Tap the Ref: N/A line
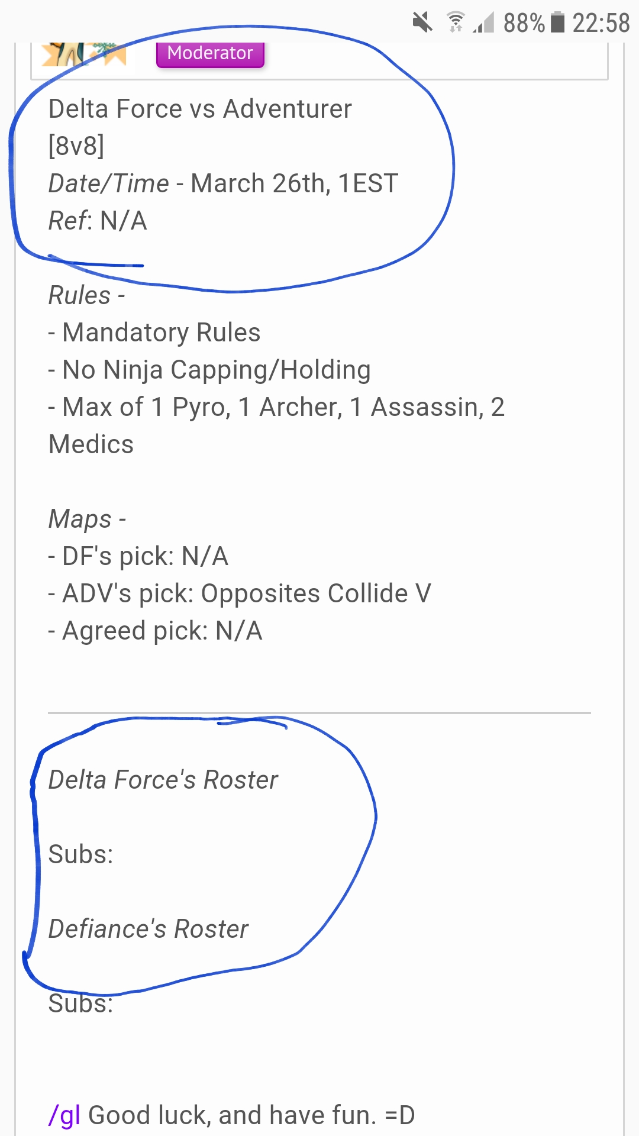Screen dimensions: 639x1136 (98, 221)
